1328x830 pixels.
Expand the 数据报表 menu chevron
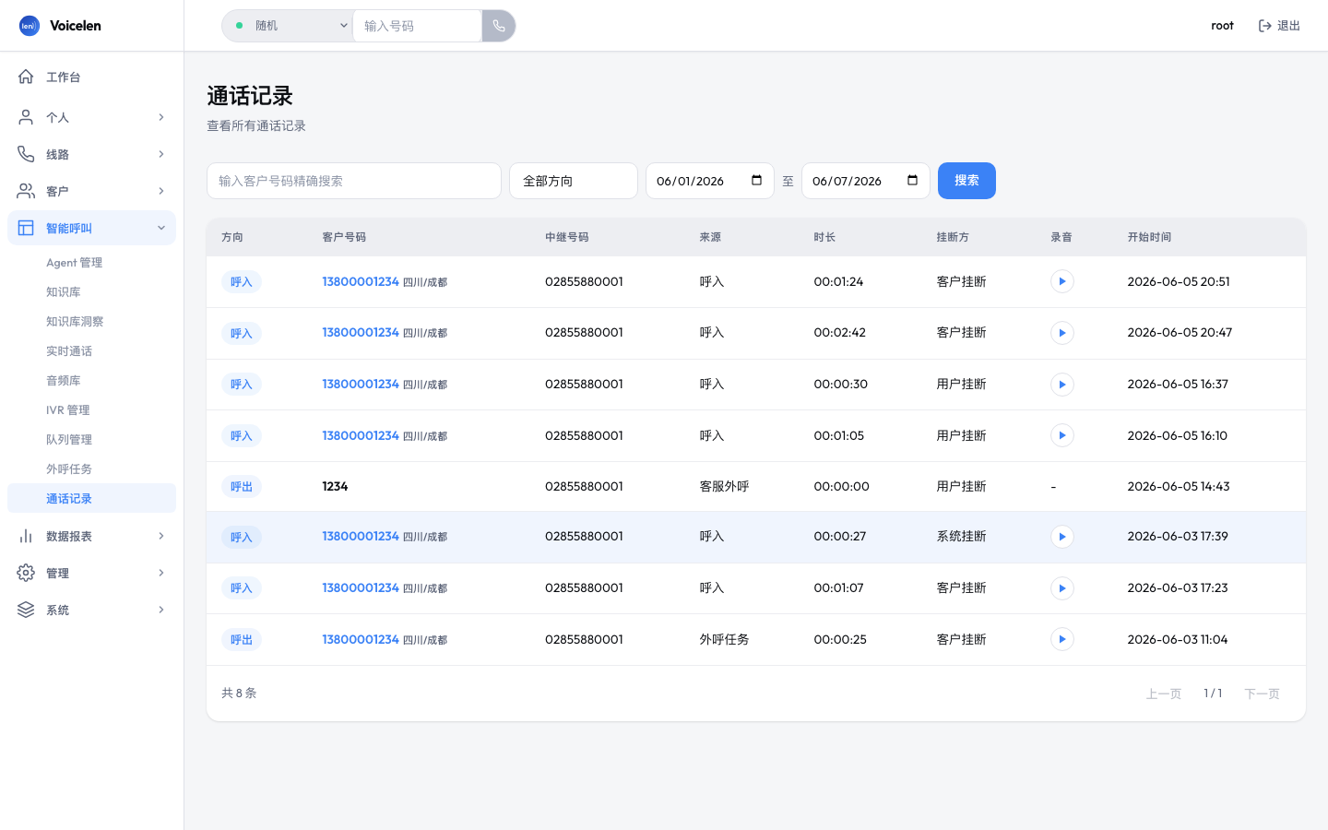click(161, 536)
